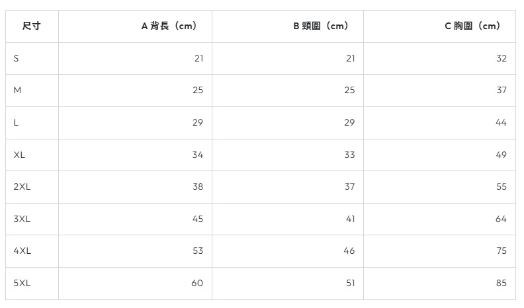This screenshot has height=308, width=524.
Task: Click chest value 32 for size S
Action: pos(501,58)
